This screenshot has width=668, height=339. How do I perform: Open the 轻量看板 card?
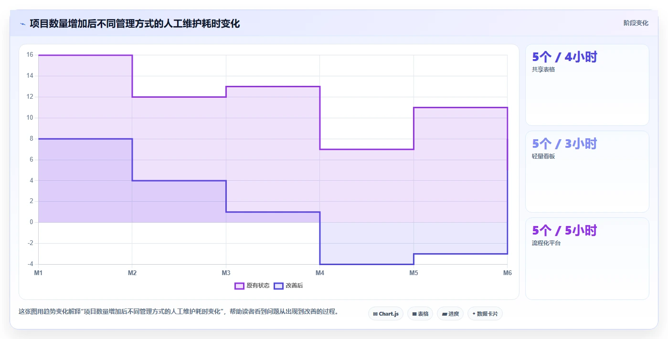point(587,172)
